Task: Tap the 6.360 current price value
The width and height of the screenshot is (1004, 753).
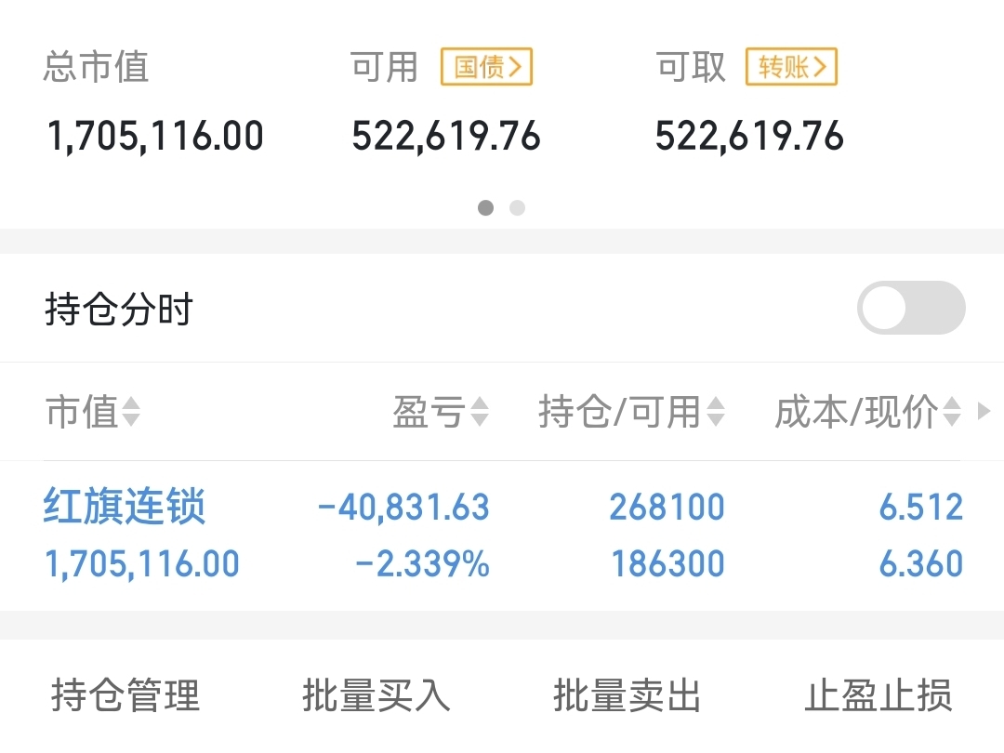Action: [920, 563]
